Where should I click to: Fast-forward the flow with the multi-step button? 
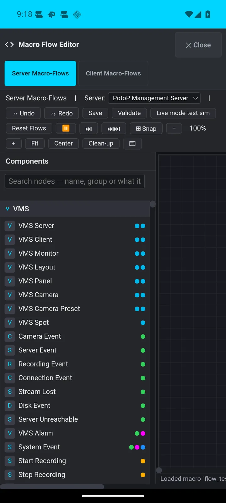[x=114, y=129]
